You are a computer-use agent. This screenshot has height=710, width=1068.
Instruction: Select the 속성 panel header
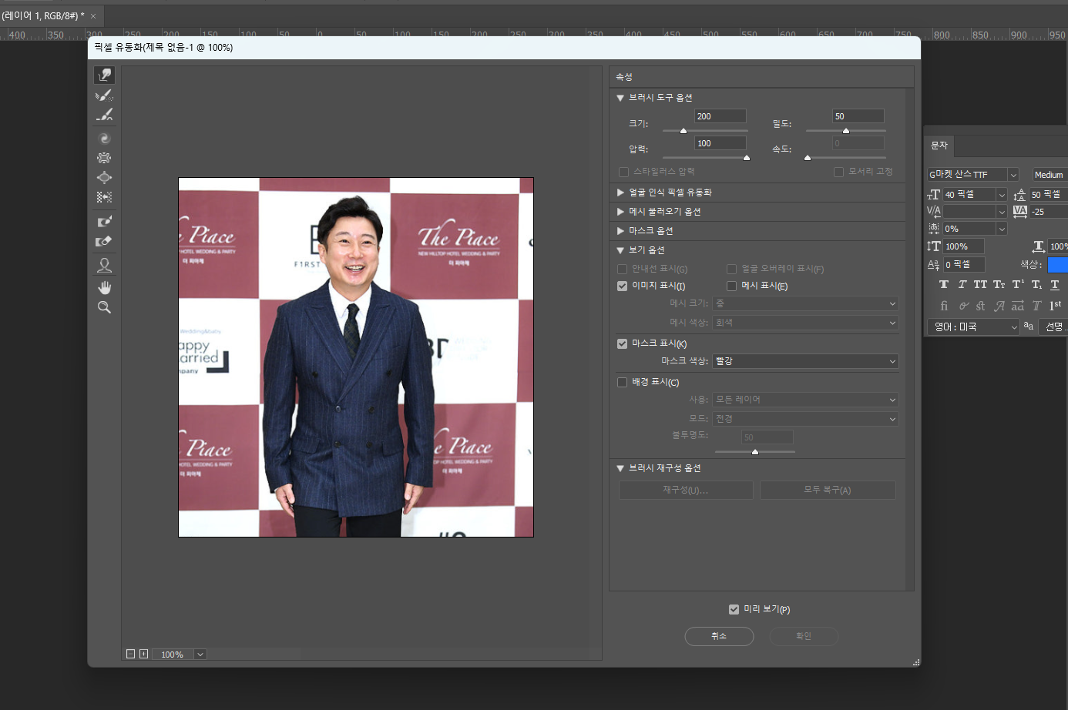(624, 77)
